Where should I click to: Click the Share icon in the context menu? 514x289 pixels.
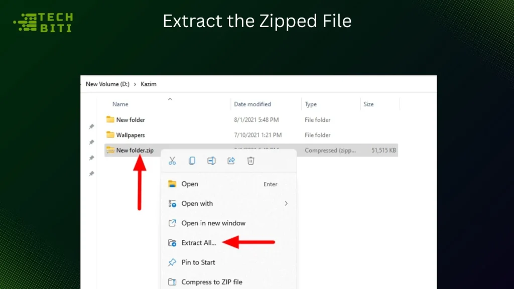click(231, 161)
